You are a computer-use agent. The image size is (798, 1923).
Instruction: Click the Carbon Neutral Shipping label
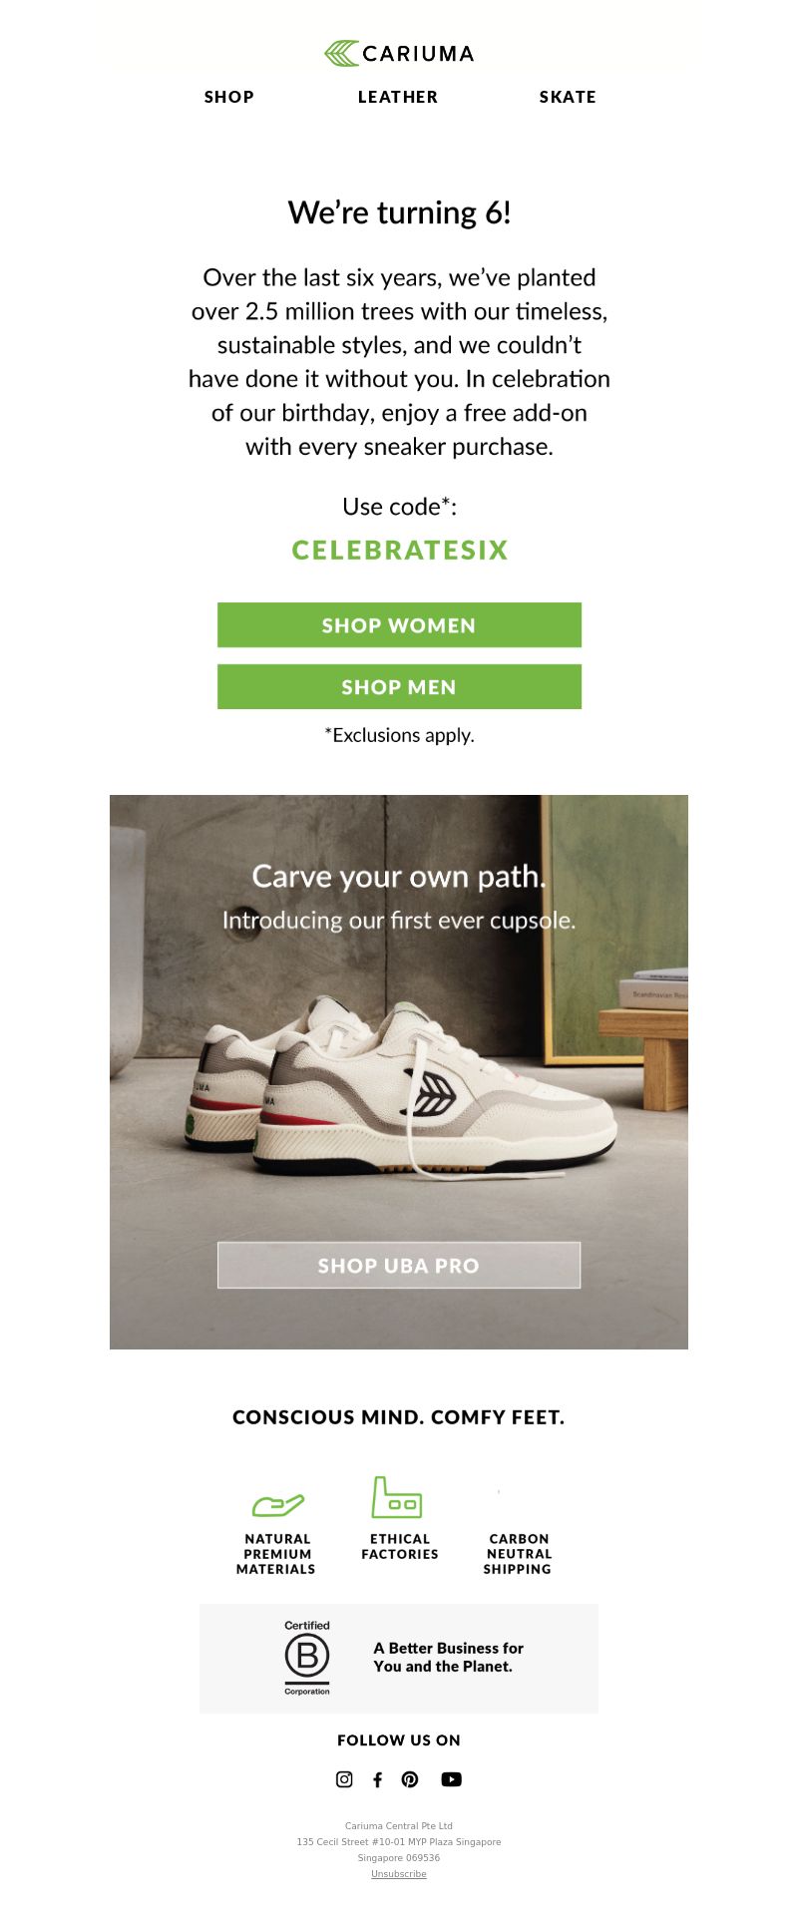tap(518, 1554)
